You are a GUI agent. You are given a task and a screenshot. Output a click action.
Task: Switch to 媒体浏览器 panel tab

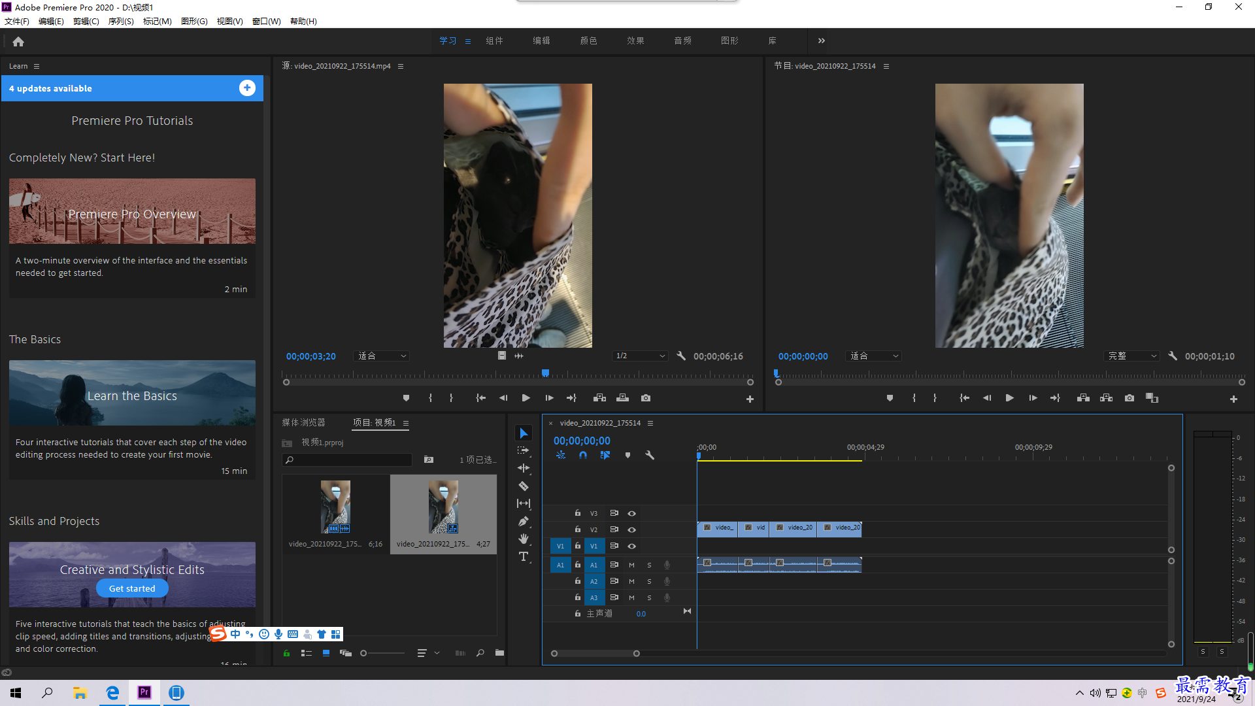[303, 423]
